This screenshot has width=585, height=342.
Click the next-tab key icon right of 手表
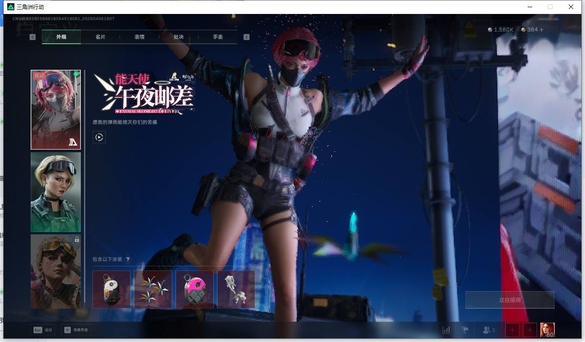pyautogui.click(x=246, y=37)
